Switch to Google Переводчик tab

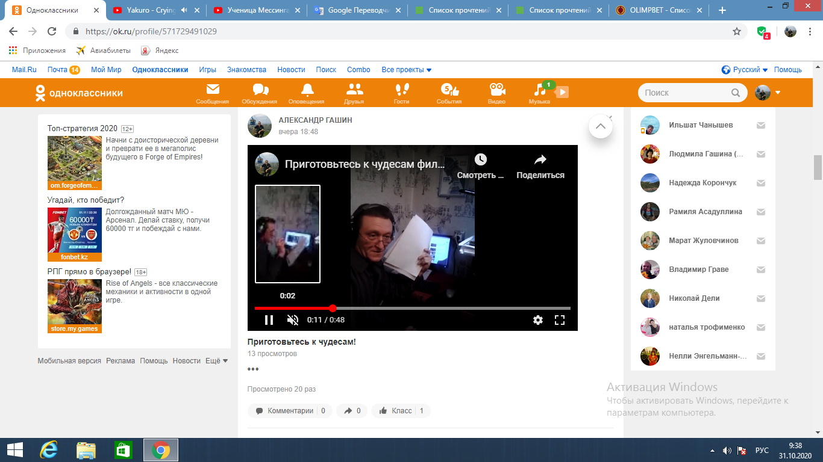tap(357, 10)
